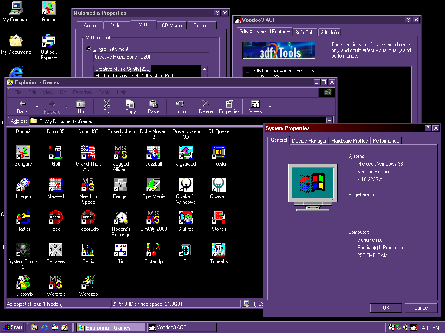The height and width of the screenshot is (333, 445).
Task: Open the Favorites menu in Explorer
Action: pyautogui.click(x=82, y=92)
